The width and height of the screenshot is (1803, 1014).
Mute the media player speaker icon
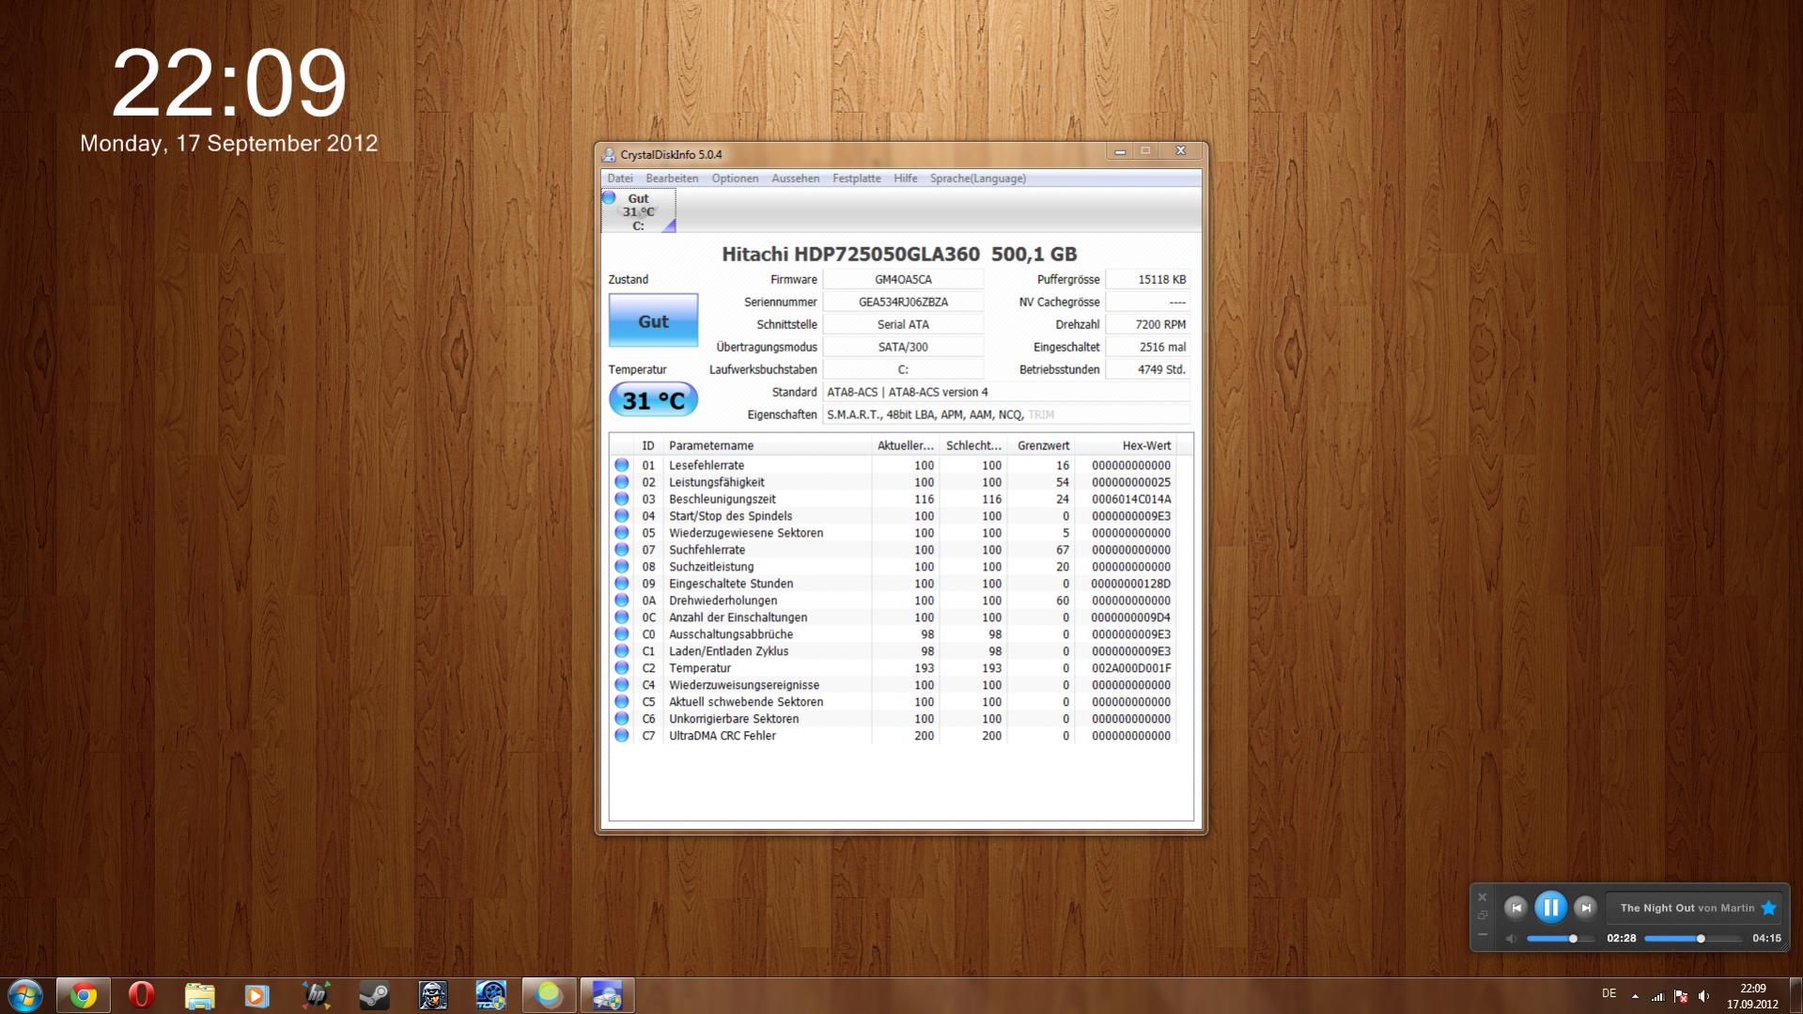1512,938
